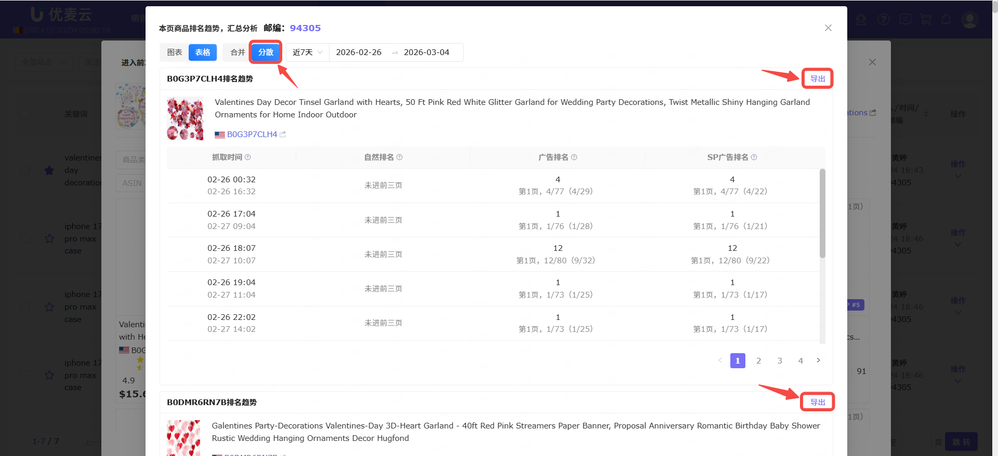Click the help icon beside SP广告排名 header

point(754,157)
